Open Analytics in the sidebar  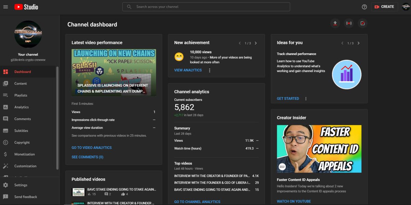tap(28, 107)
